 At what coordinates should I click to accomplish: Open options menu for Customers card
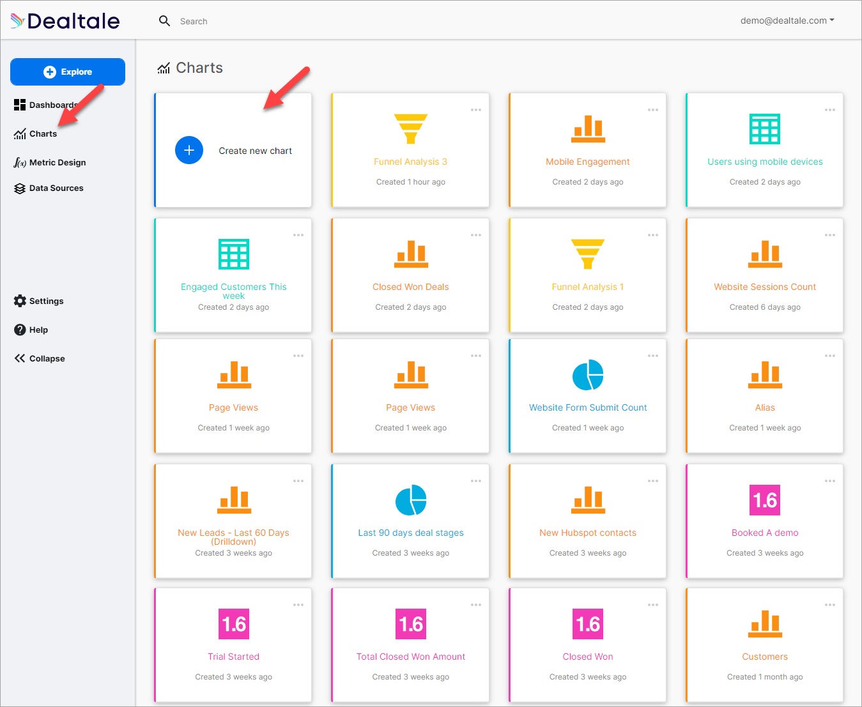[x=830, y=605]
